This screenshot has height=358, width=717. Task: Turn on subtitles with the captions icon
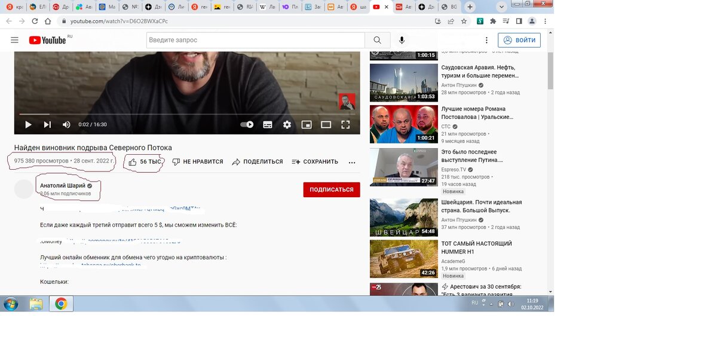[x=267, y=124]
